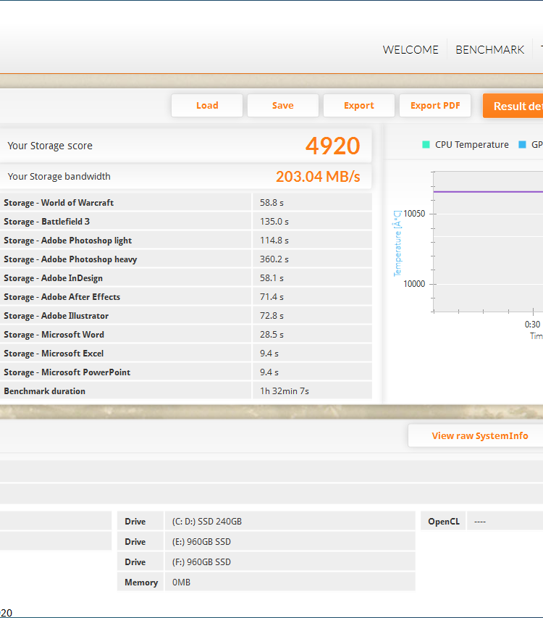Switch to the BENCHMARK tab
543x618 pixels.
point(489,50)
